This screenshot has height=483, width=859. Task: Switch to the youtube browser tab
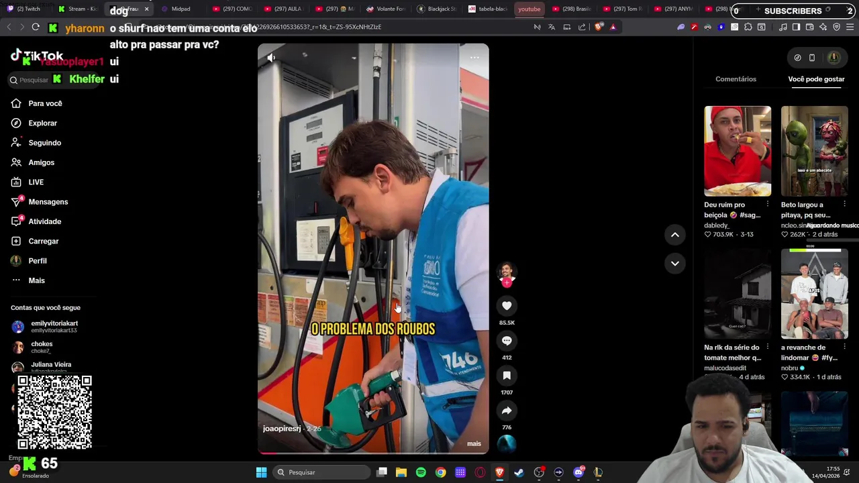coord(529,9)
